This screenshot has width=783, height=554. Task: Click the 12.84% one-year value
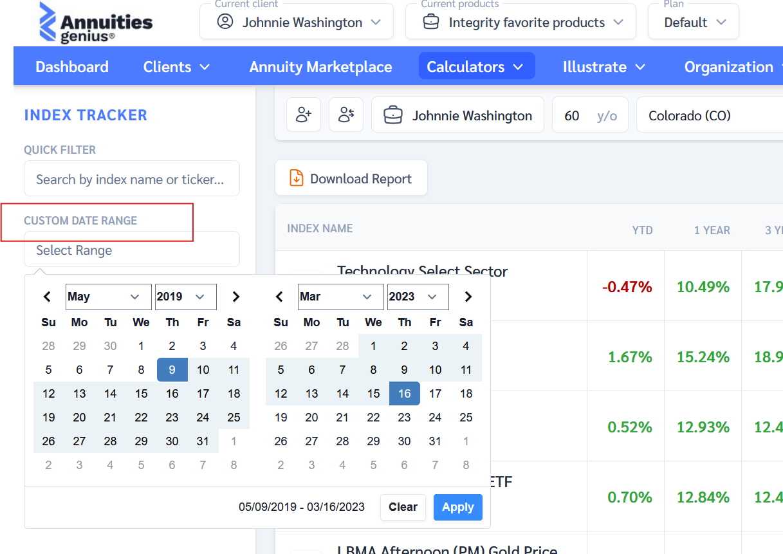[703, 497]
